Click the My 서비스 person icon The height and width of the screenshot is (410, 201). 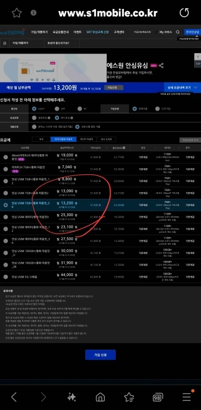tap(156, 32)
